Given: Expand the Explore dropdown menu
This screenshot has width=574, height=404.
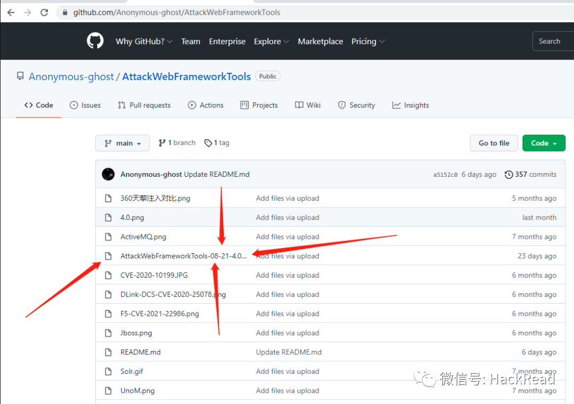Looking at the screenshot, I should click(271, 41).
